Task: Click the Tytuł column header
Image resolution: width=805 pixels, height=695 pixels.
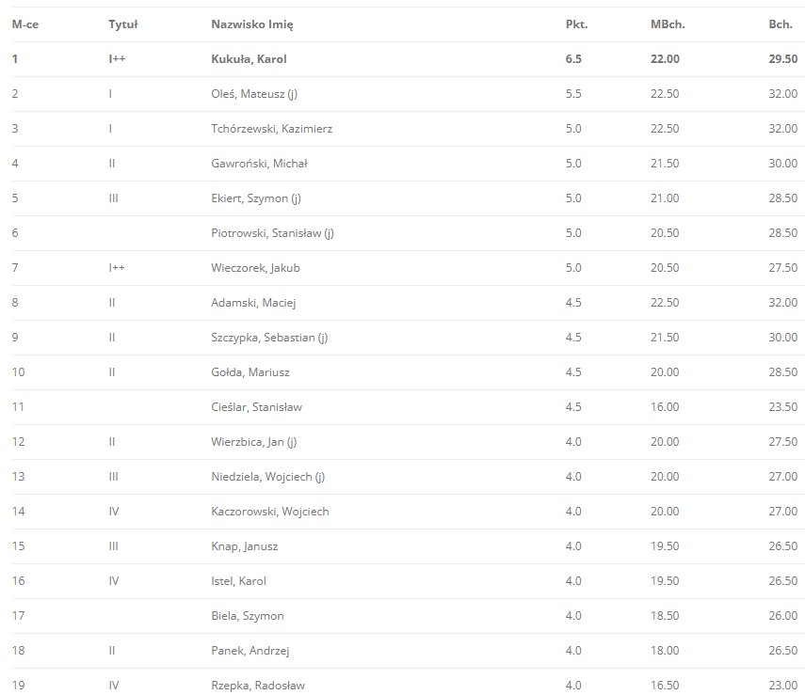Action: [123, 24]
